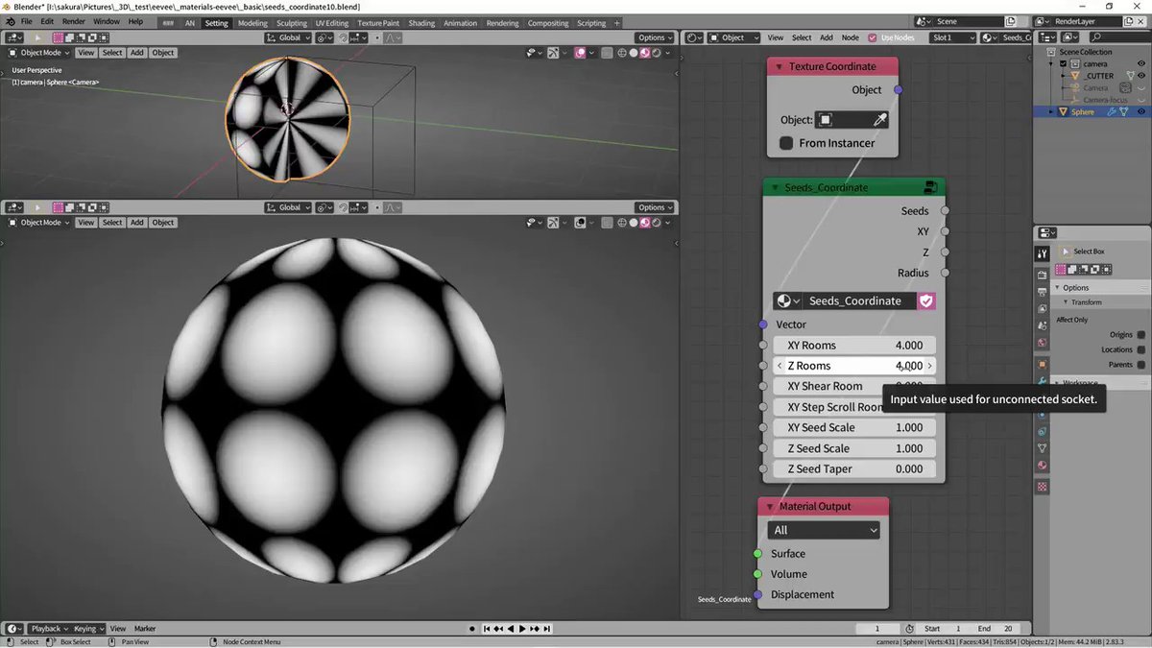Open the Render menu
Image resolution: width=1152 pixels, height=648 pixels.
click(74, 21)
